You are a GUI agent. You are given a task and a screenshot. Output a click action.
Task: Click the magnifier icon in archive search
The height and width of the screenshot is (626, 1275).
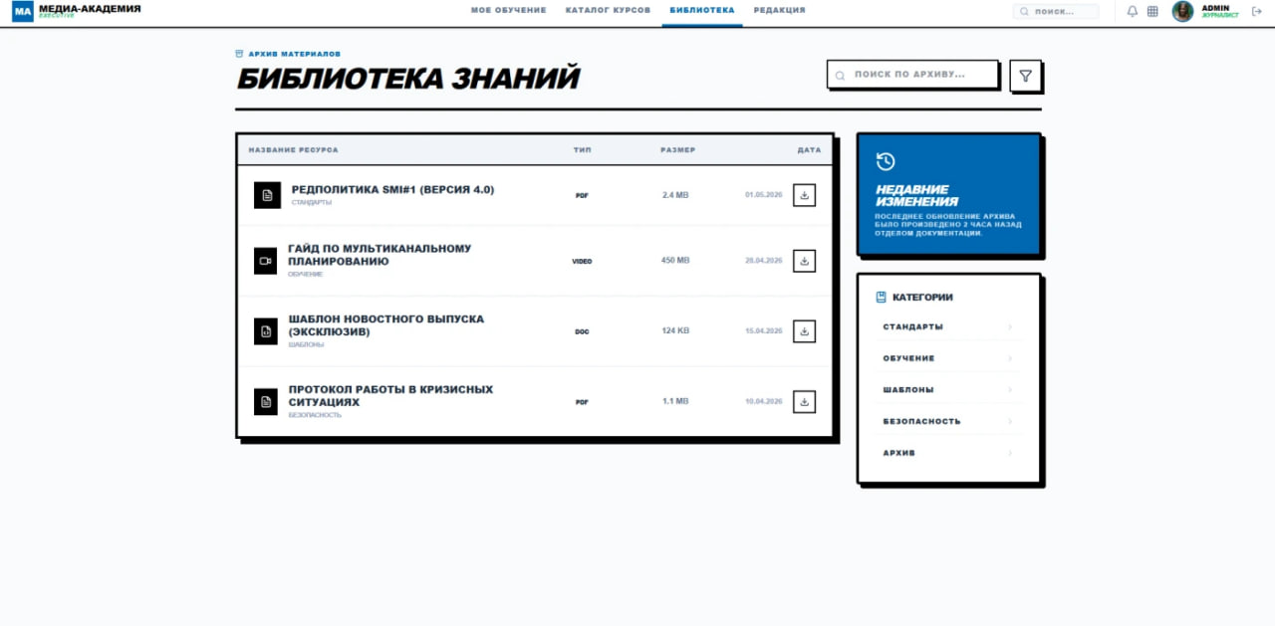pyautogui.click(x=841, y=76)
